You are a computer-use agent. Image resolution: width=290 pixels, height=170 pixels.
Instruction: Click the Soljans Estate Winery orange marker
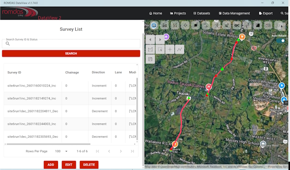coord(242,37)
